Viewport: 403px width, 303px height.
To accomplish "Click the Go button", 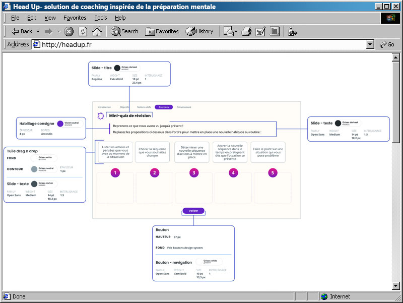I will coord(387,44).
